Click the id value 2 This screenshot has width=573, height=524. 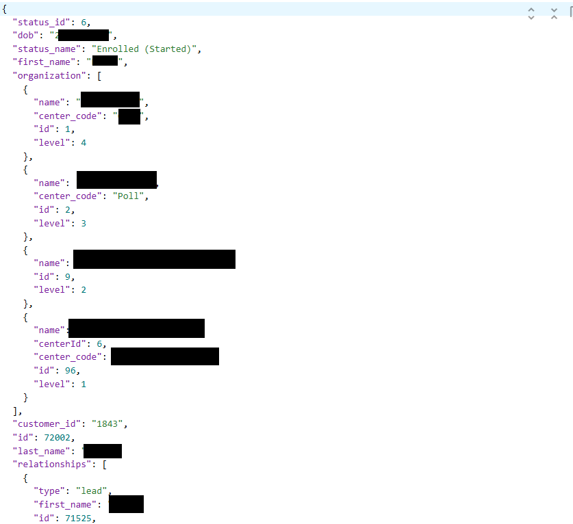[x=68, y=209]
